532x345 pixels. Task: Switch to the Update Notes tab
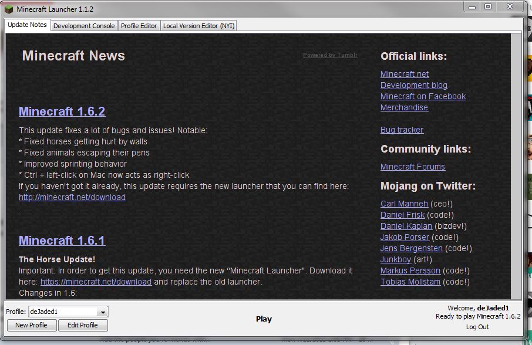point(27,25)
